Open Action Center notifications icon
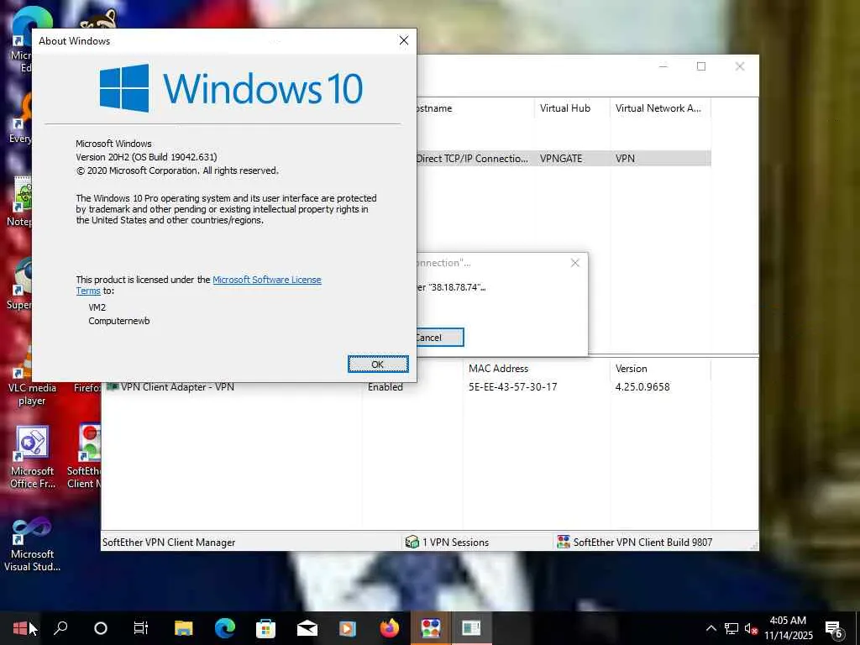860x645 pixels. point(834,629)
